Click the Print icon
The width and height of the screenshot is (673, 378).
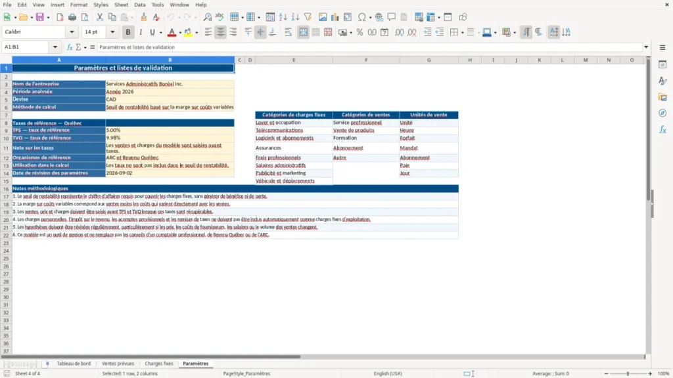tap(72, 17)
